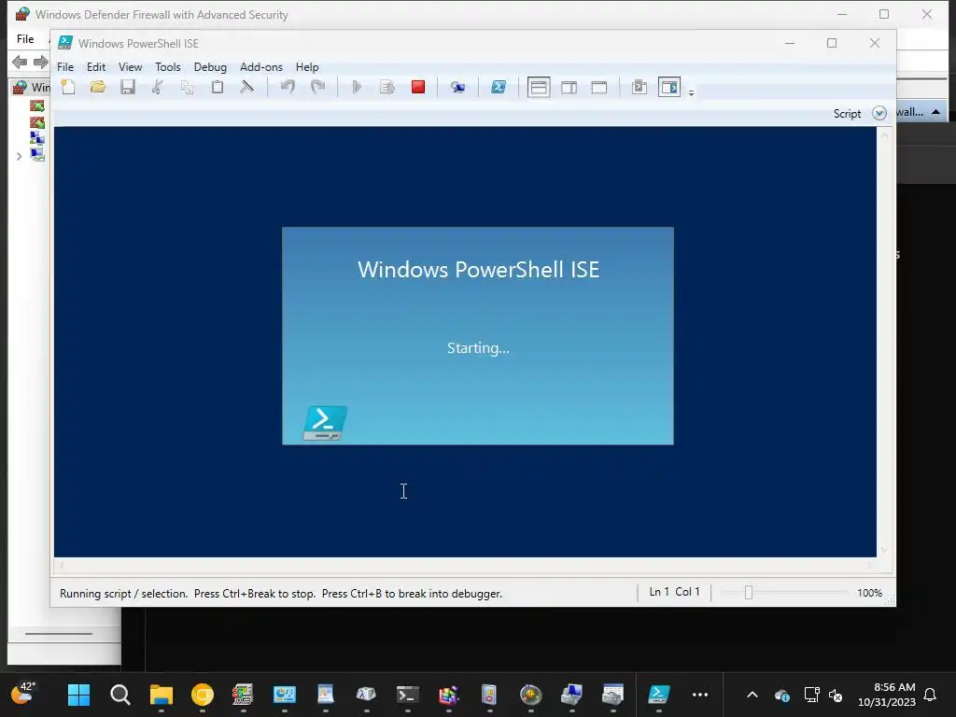Click the Running script status message
Screen dimensions: 956x717
[281, 593]
